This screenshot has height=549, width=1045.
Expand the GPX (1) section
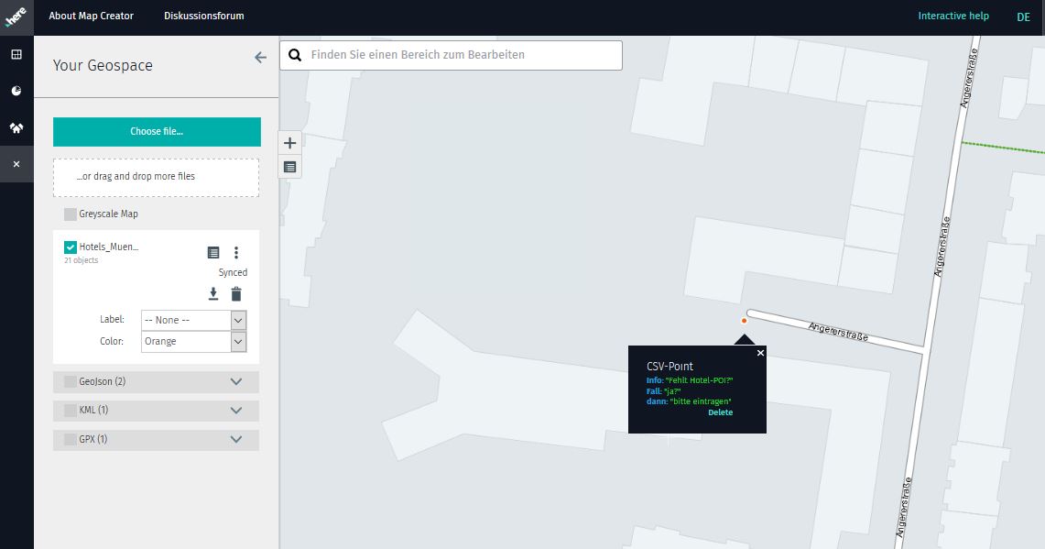tap(236, 440)
